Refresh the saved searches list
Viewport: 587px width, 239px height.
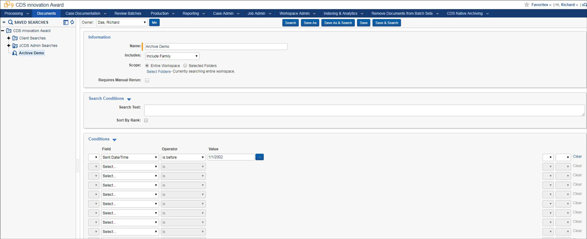[x=72, y=22]
